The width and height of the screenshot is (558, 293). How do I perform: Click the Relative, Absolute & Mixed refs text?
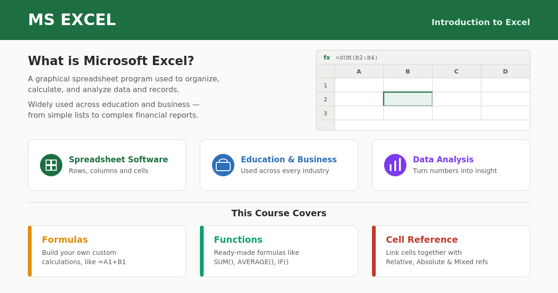tap(437, 262)
